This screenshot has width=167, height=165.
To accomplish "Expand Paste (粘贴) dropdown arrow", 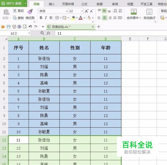I will click(10, 18).
